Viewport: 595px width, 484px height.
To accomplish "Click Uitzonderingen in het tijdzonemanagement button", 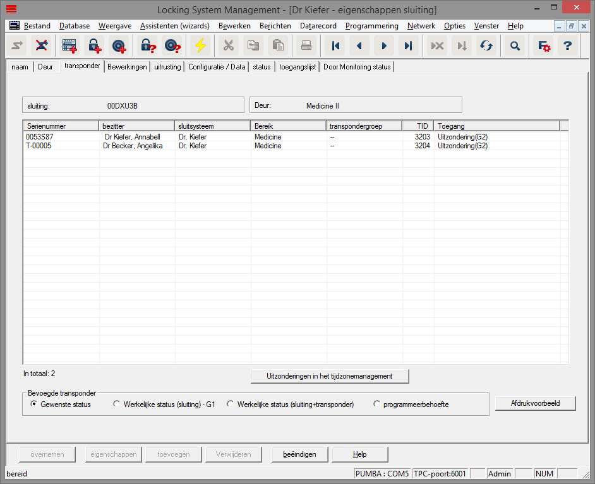I will coord(330,376).
